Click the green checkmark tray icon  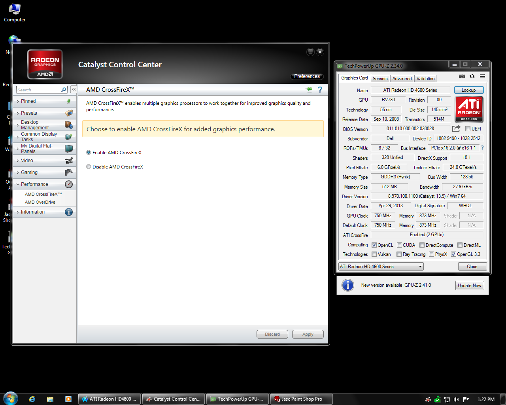(438, 399)
